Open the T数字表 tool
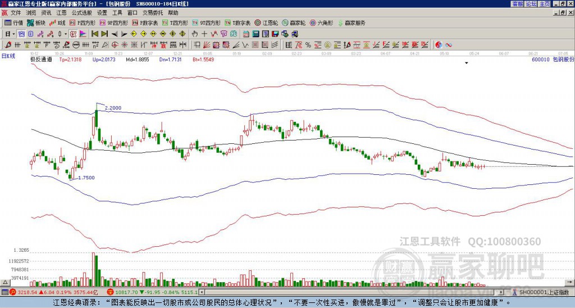Image resolution: width=575 pixels, height=308 pixels. (x=238, y=22)
